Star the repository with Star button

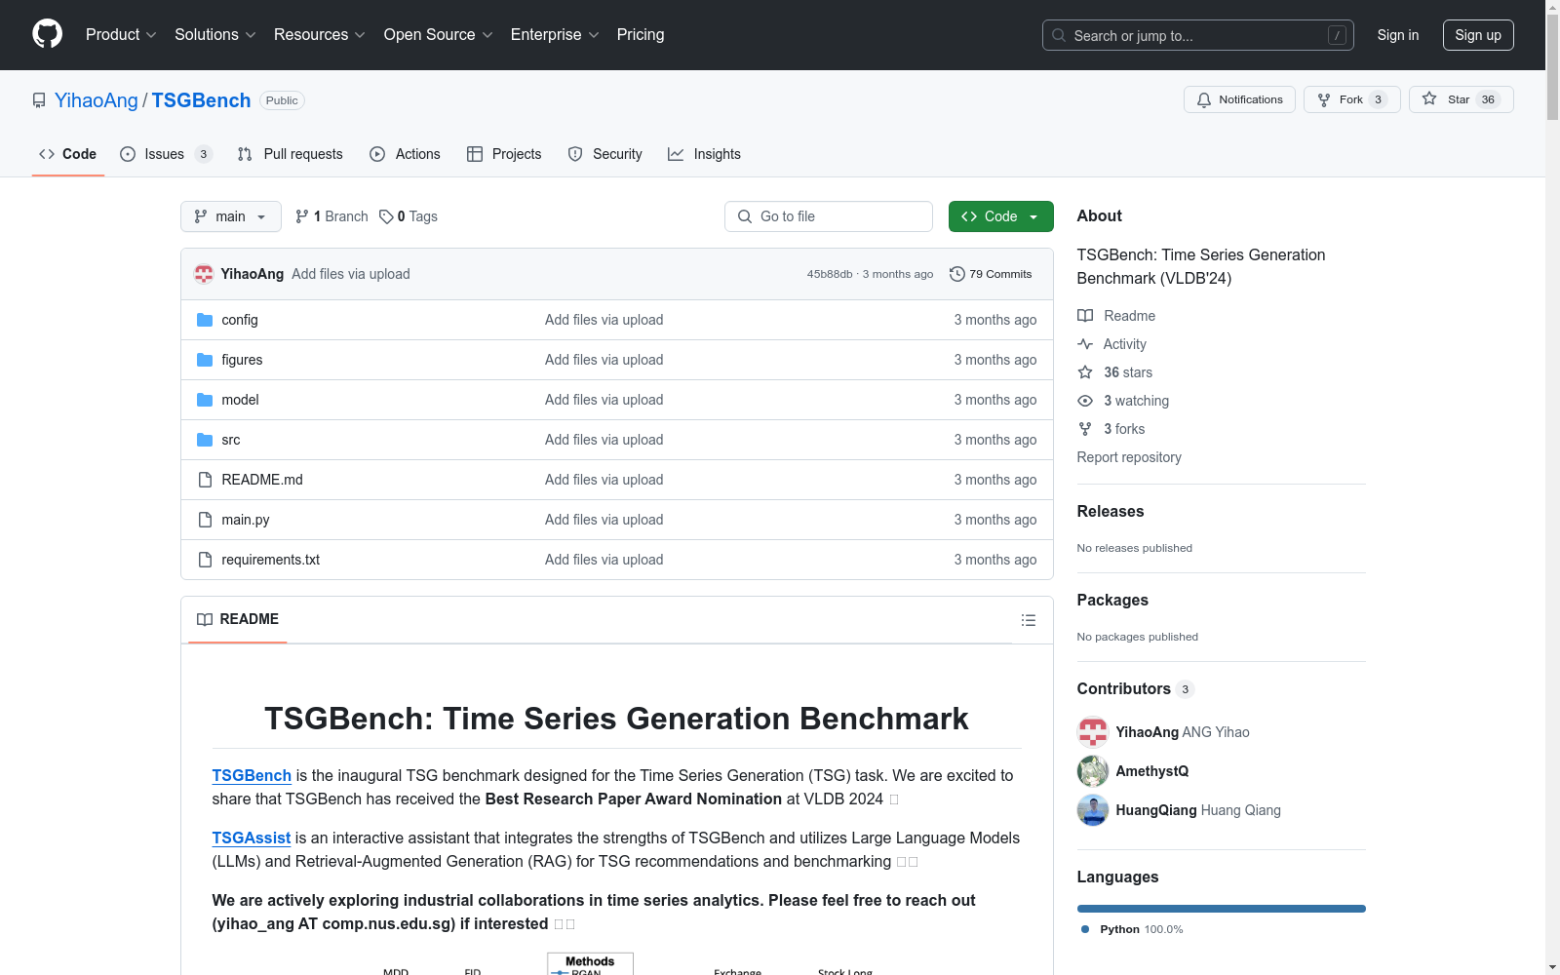(1461, 99)
